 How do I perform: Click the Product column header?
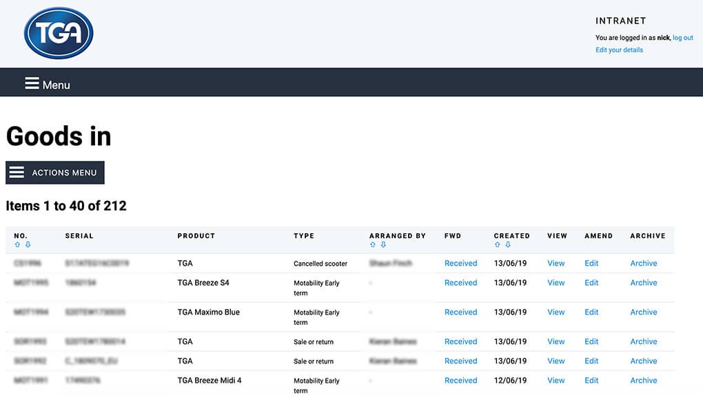196,235
